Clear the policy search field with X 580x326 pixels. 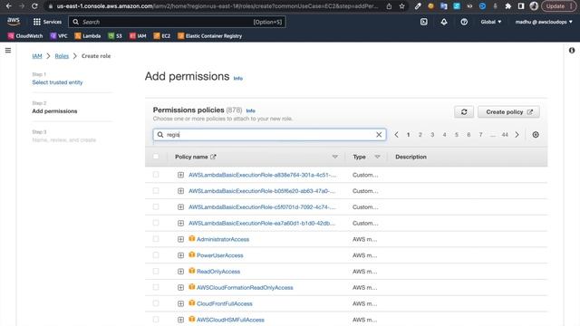tap(379, 135)
